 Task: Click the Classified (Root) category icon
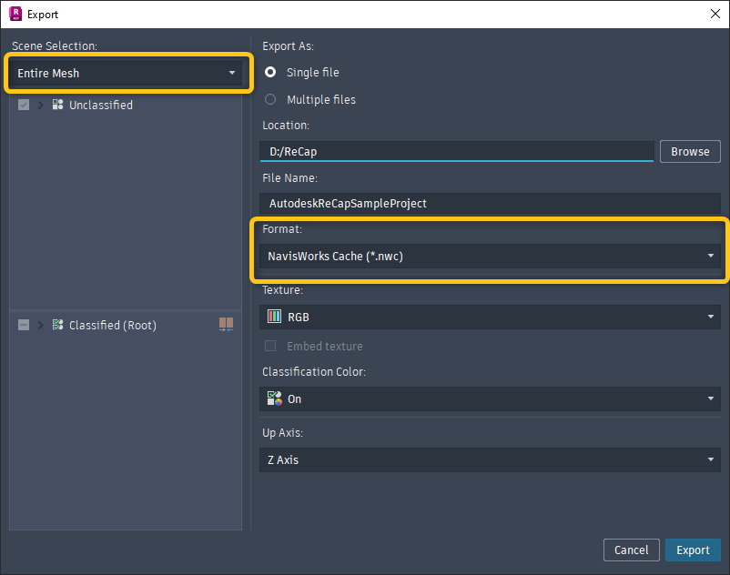pos(57,325)
